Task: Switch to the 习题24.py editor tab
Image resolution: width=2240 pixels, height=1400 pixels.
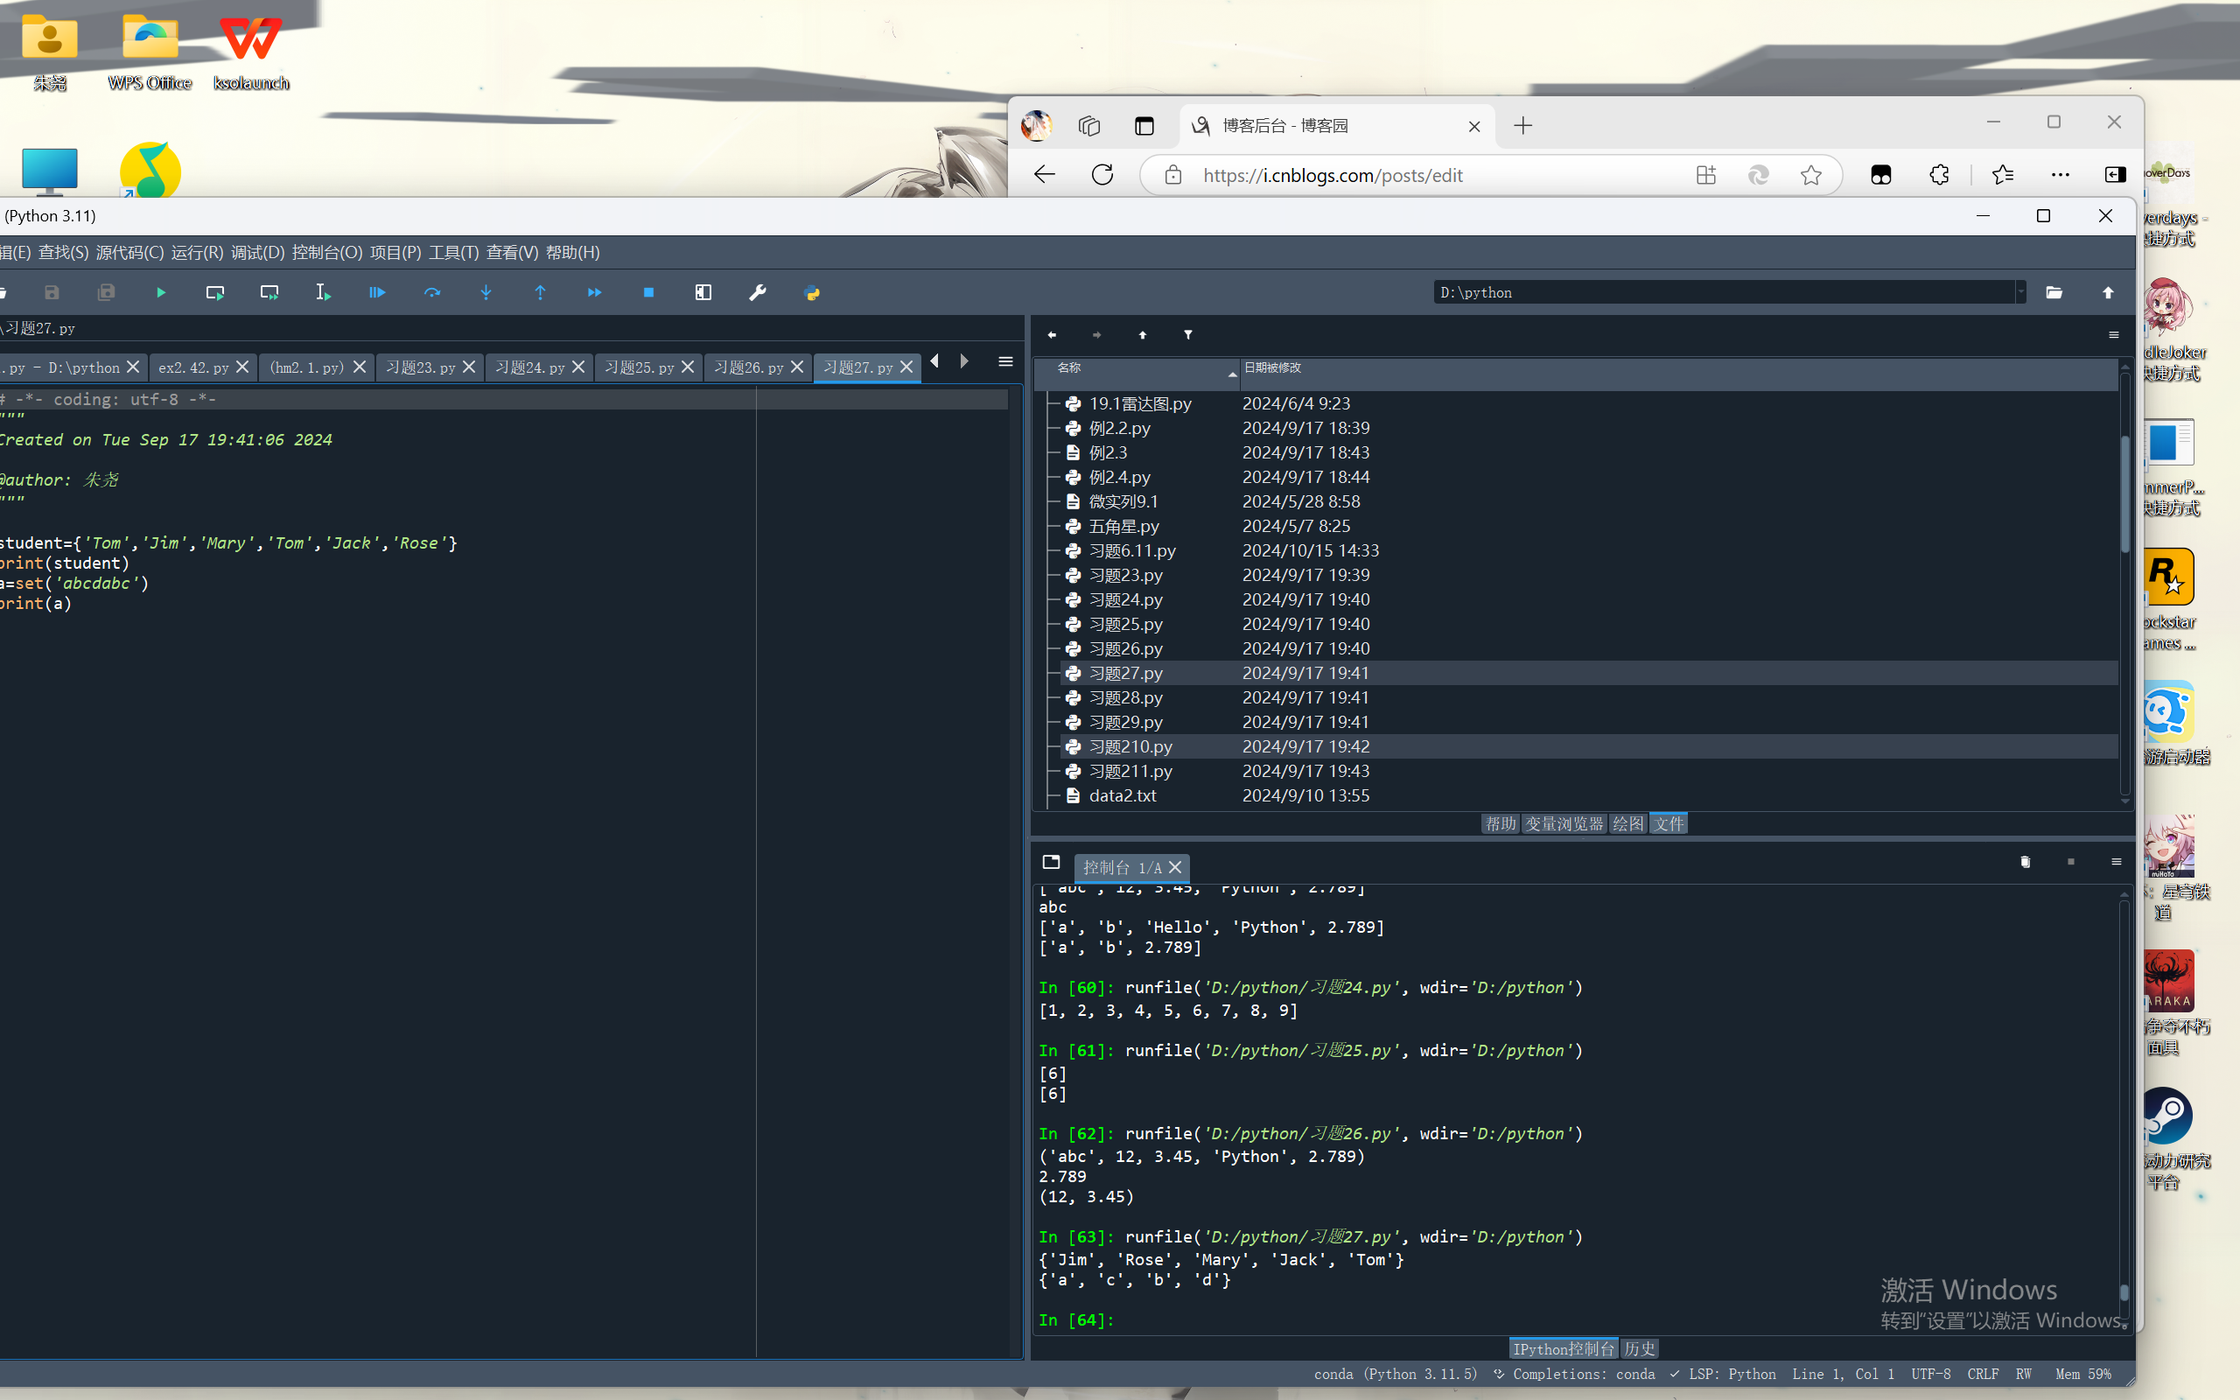Action: coord(529,367)
